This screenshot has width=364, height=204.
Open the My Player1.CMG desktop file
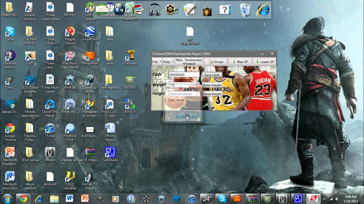click(x=190, y=36)
